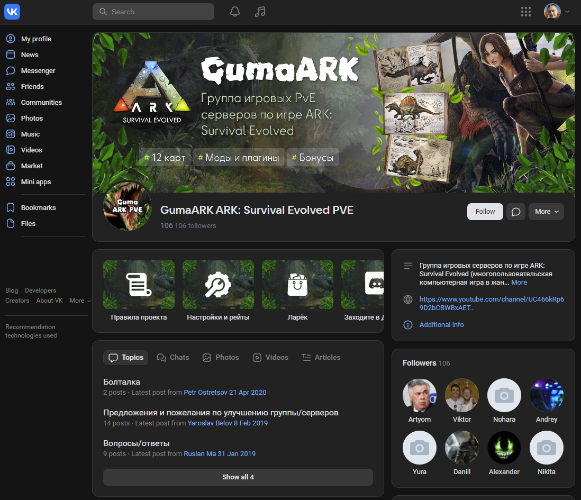This screenshot has width=581, height=500.
Task: Open follower Artyom's avatar
Action: pyautogui.click(x=420, y=395)
